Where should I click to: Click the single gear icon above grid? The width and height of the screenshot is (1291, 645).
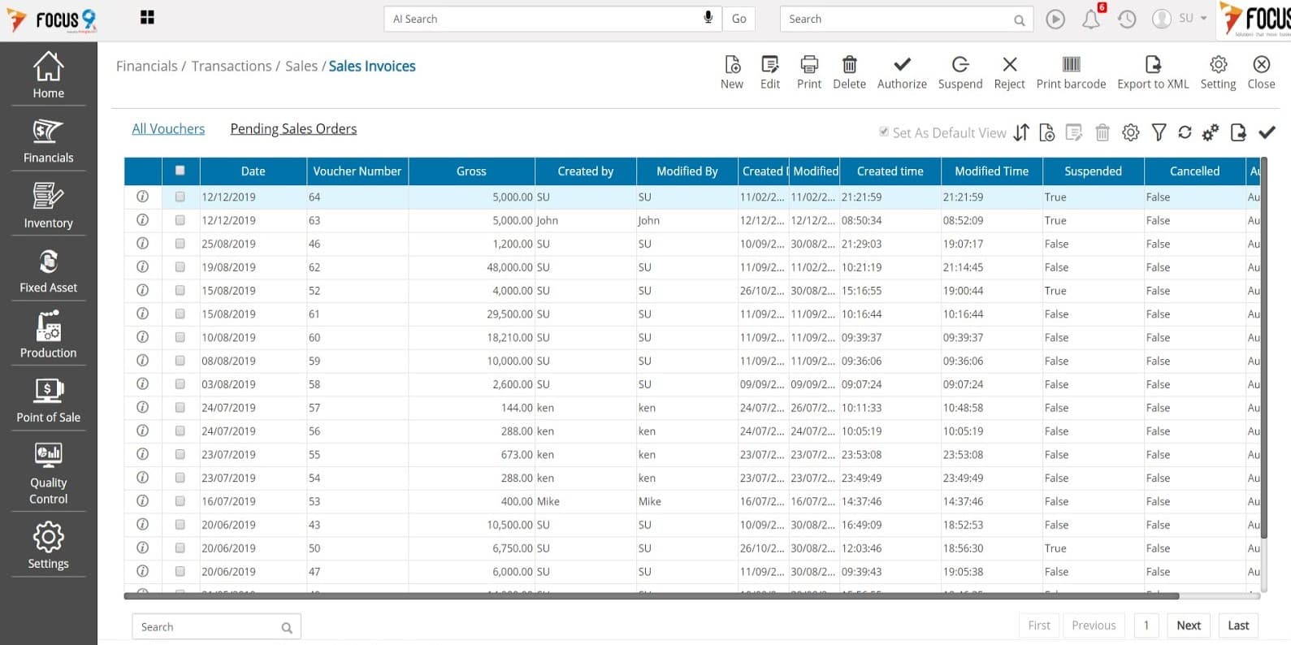pyautogui.click(x=1131, y=132)
